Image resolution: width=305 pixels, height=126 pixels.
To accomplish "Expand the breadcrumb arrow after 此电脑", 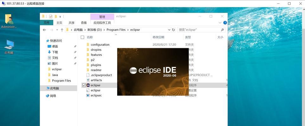I will tap(85, 30).
